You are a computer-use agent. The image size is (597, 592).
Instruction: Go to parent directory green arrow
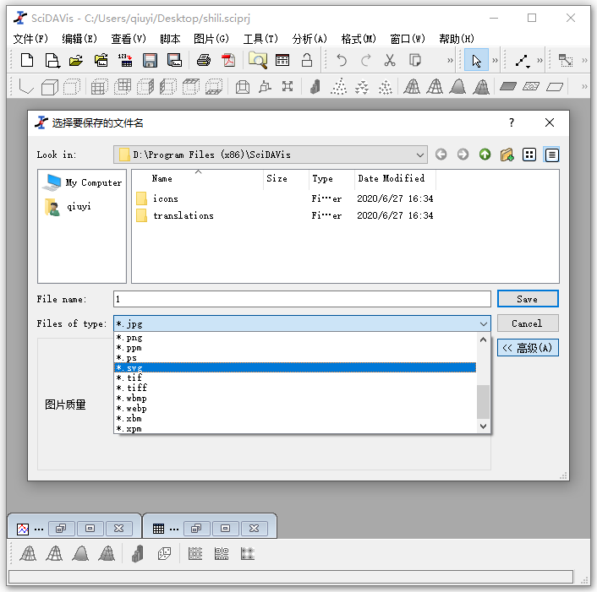tap(485, 155)
